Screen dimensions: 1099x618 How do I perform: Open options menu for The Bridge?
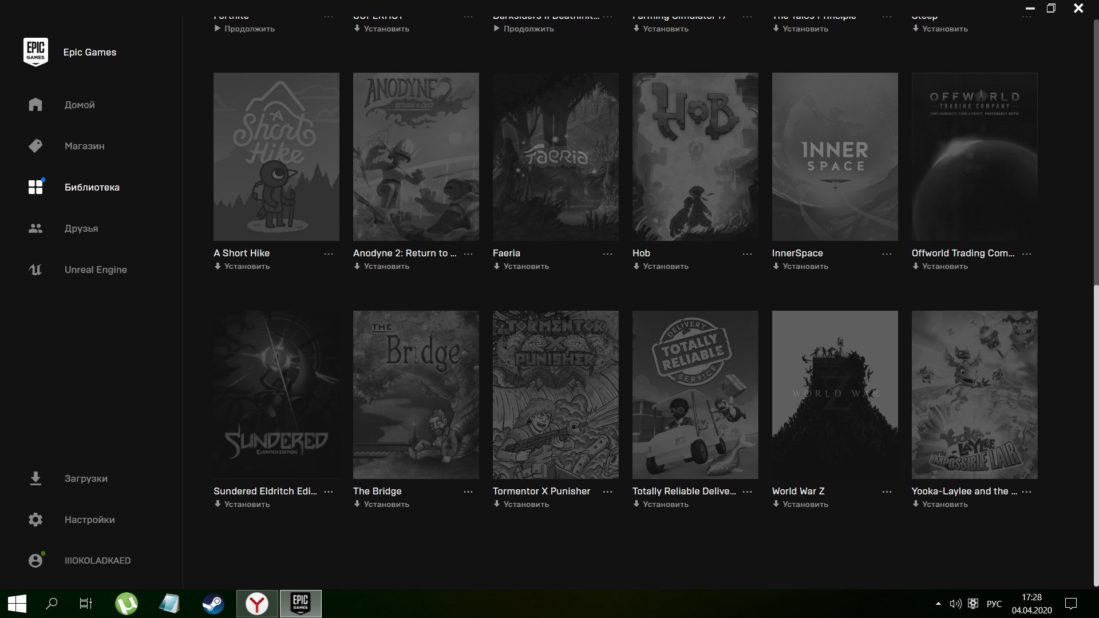click(x=468, y=492)
